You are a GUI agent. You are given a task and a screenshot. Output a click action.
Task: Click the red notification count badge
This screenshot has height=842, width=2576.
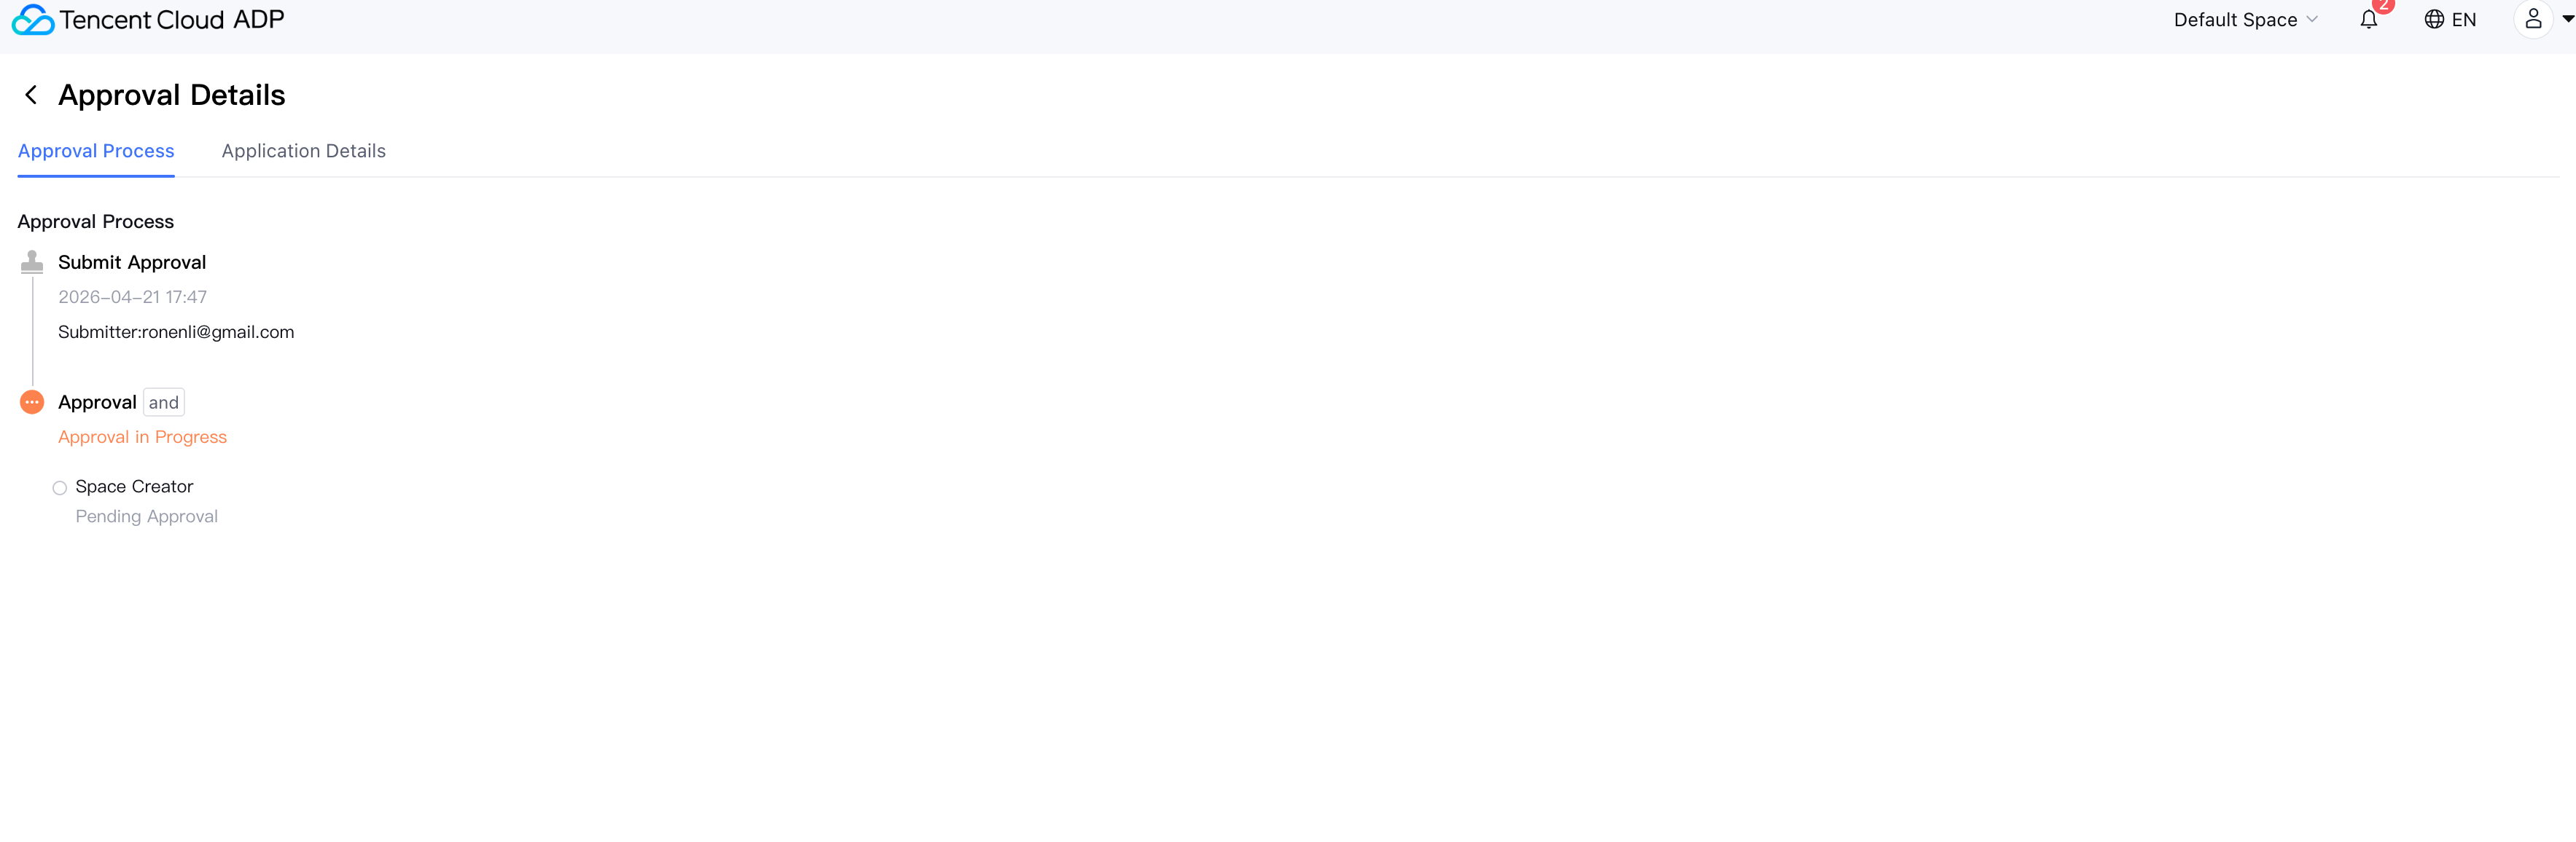pyautogui.click(x=2384, y=5)
